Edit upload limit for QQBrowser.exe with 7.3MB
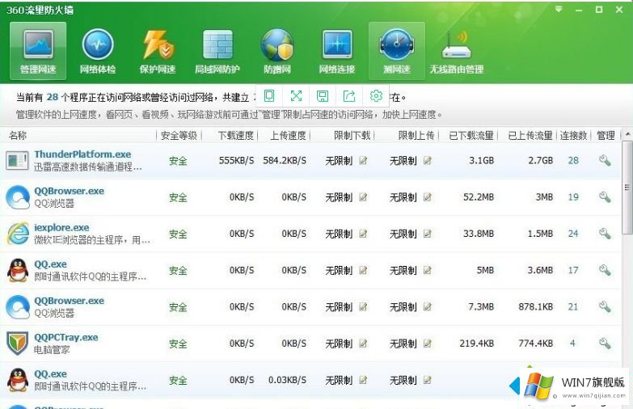The image size is (633, 409). 428,307
